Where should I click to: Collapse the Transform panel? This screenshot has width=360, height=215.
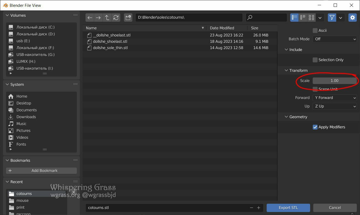pos(296,70)
